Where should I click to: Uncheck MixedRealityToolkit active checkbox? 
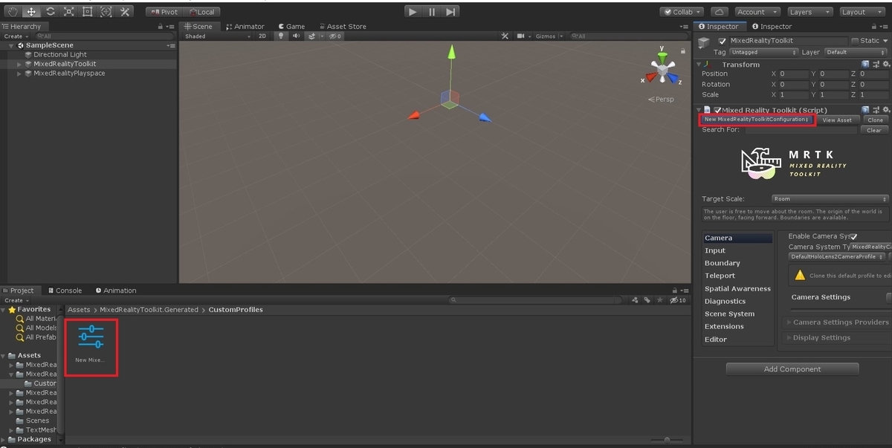(x=722, y=42)
